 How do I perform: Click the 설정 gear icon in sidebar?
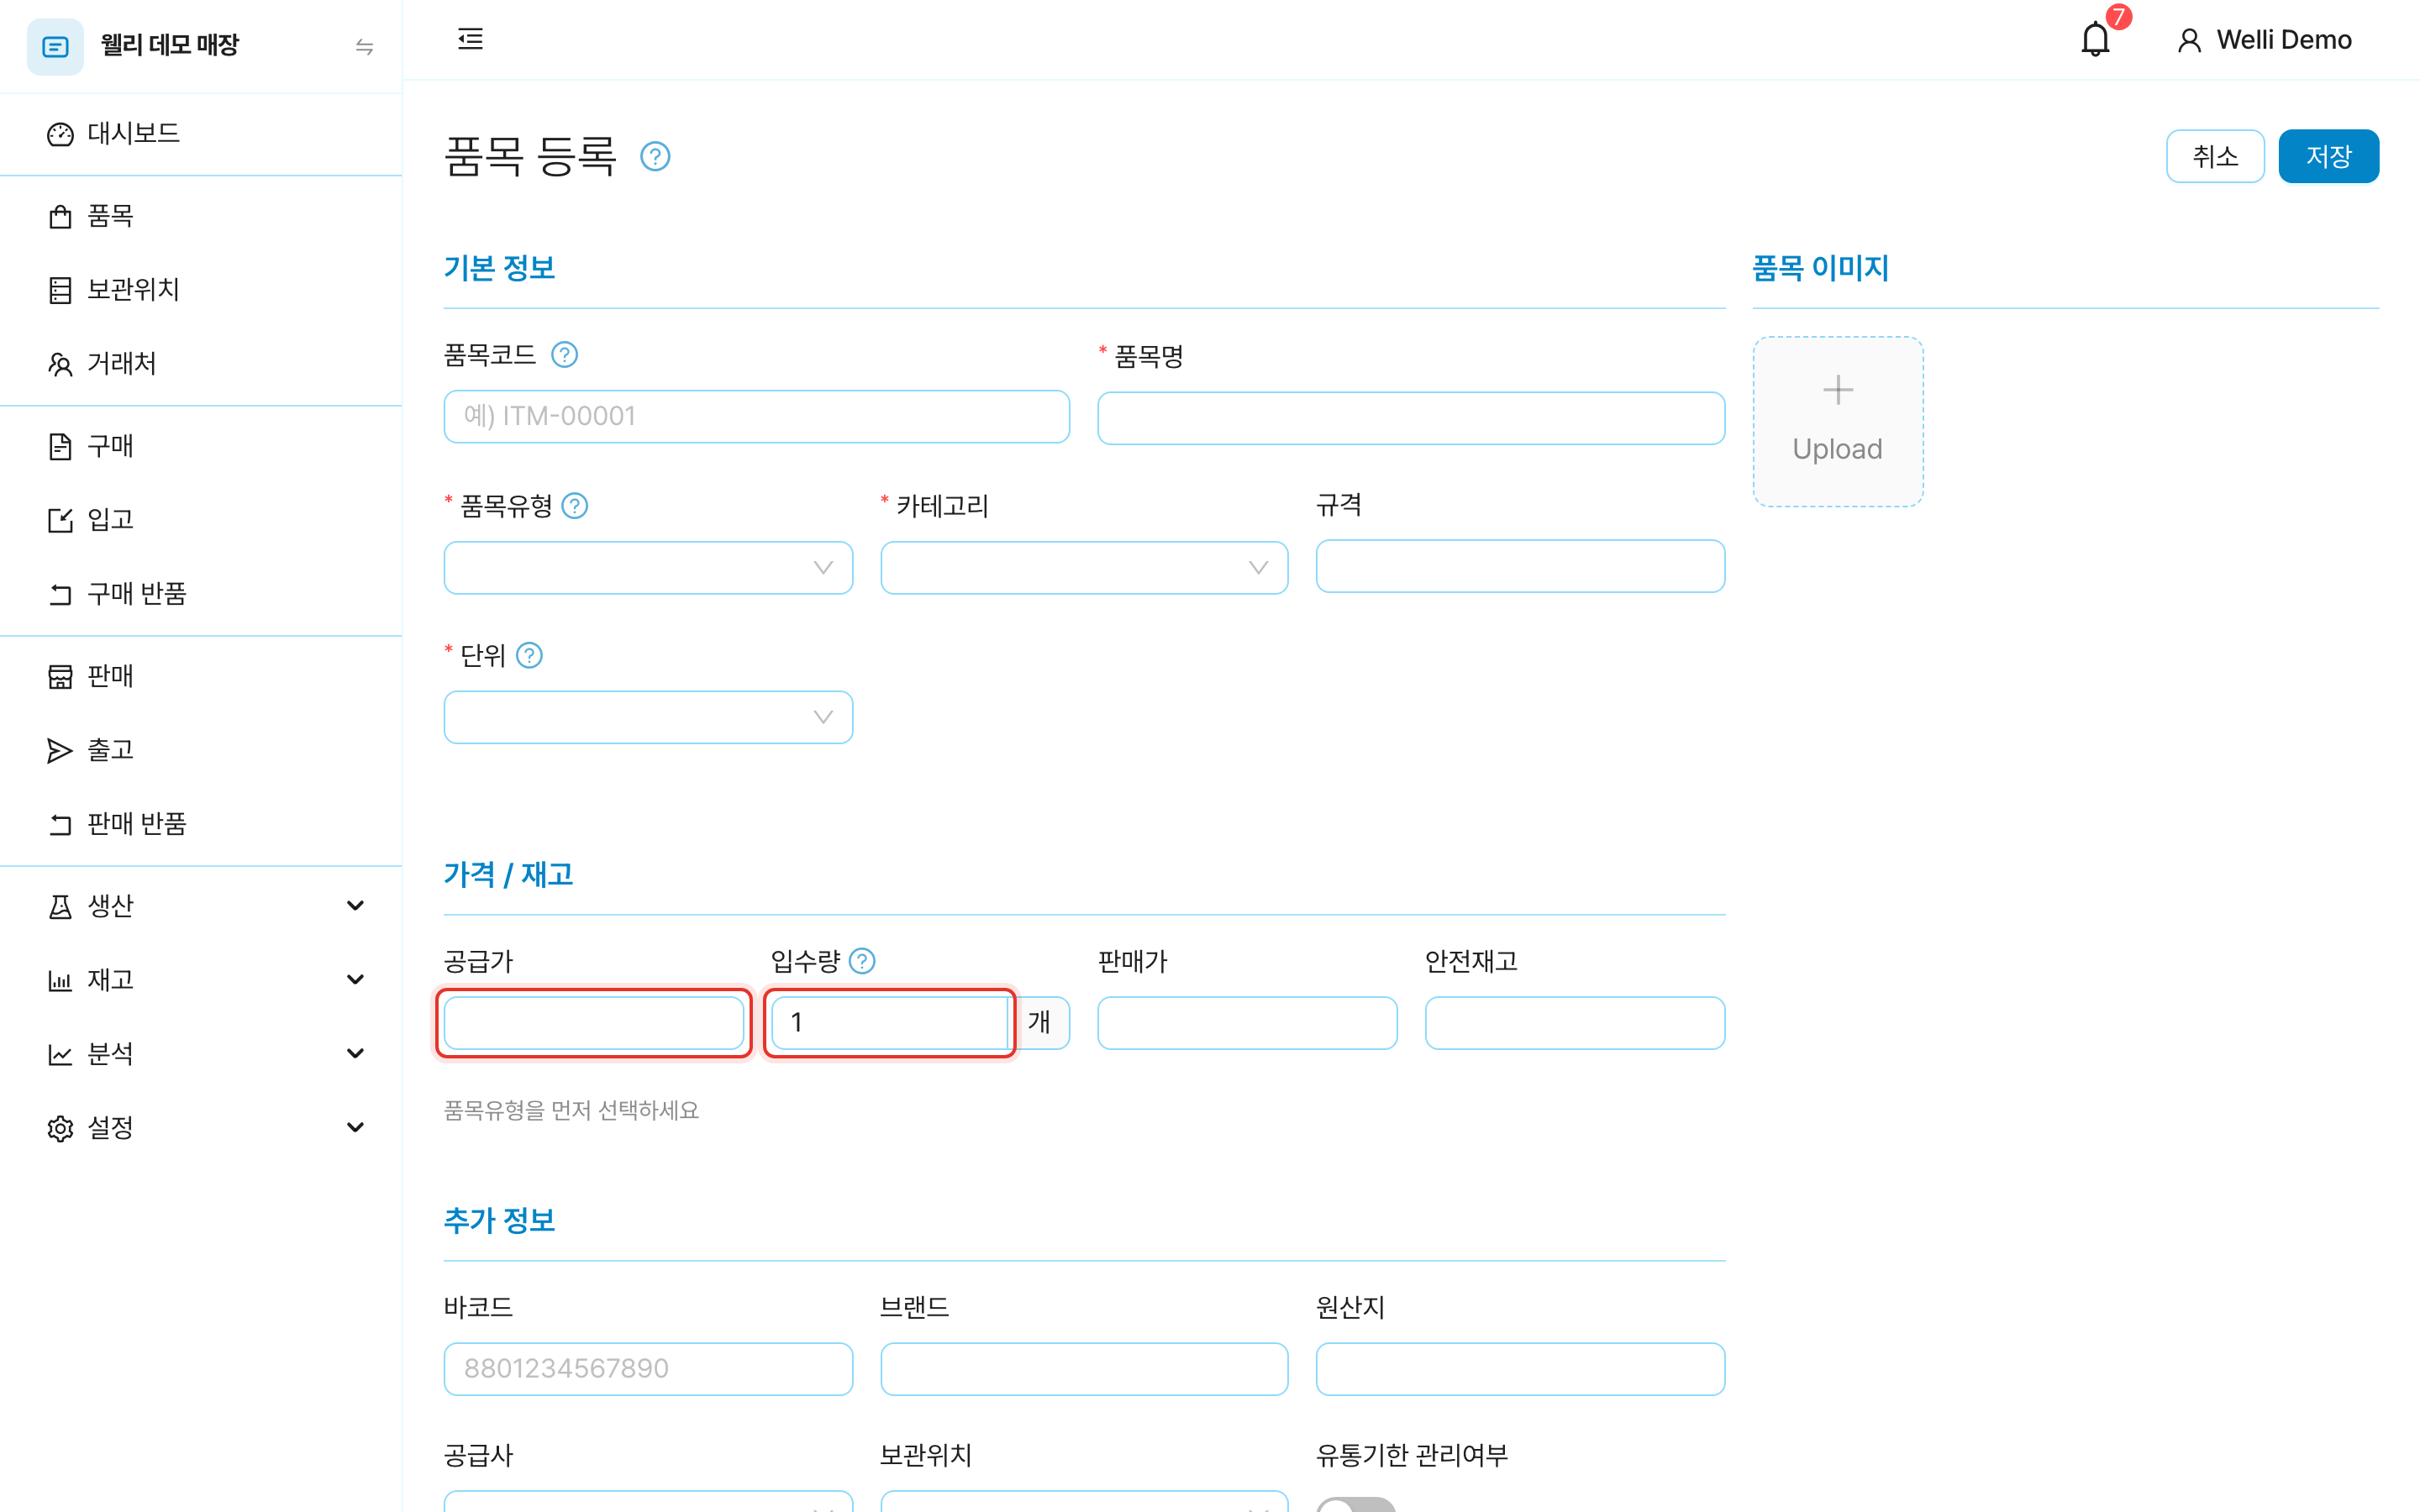pos(60,1128)
